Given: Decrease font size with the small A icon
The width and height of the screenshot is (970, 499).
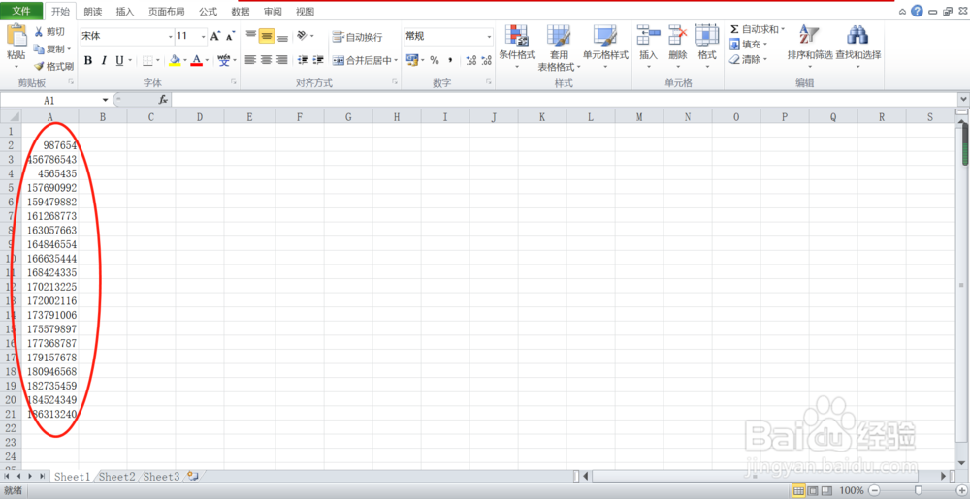Looking at the screenshot, I should coord(230,37).
